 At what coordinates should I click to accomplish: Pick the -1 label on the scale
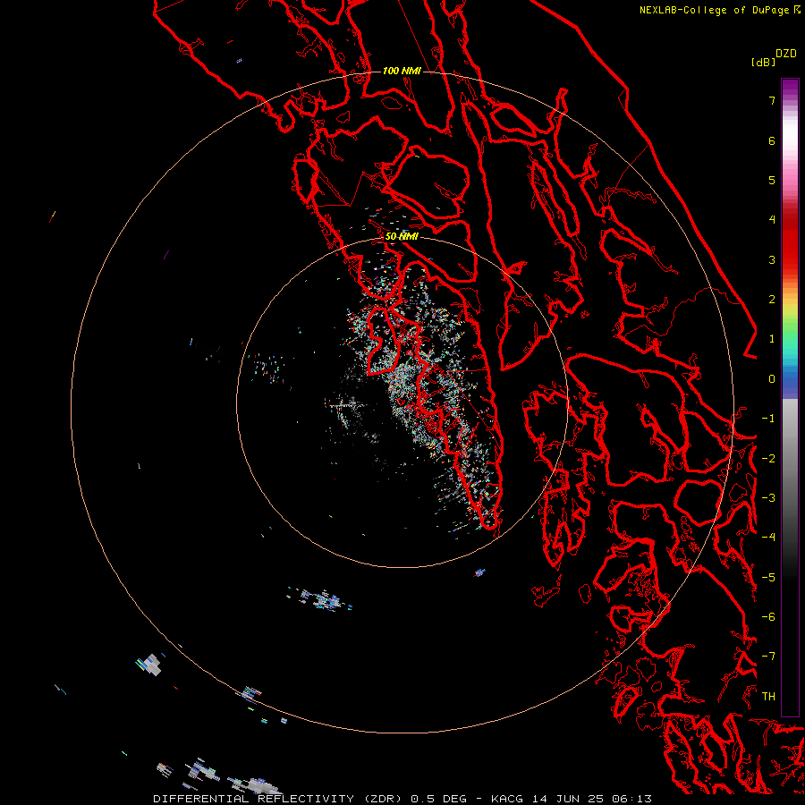(768, 419)
